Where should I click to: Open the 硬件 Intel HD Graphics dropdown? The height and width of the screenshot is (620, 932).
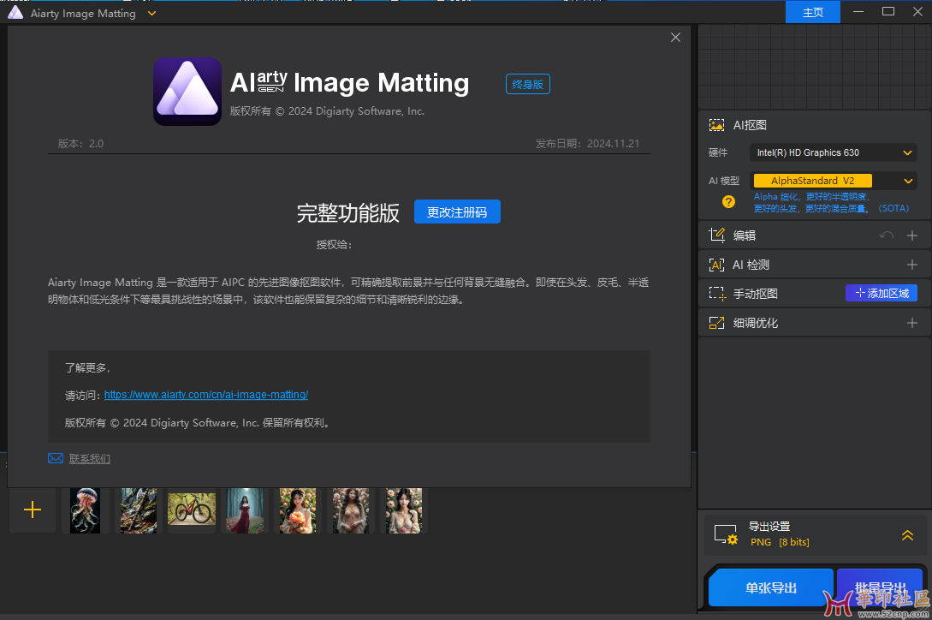click(x=833, y=152)
